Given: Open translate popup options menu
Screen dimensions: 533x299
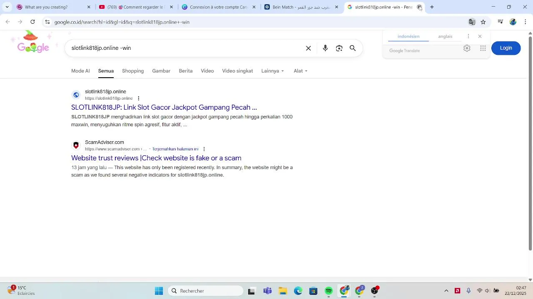Looking at the screenshot, I should 468,37.
